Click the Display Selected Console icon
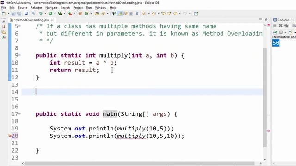The height and width of the screenshot is (166, 296). [x=281, y=32]
